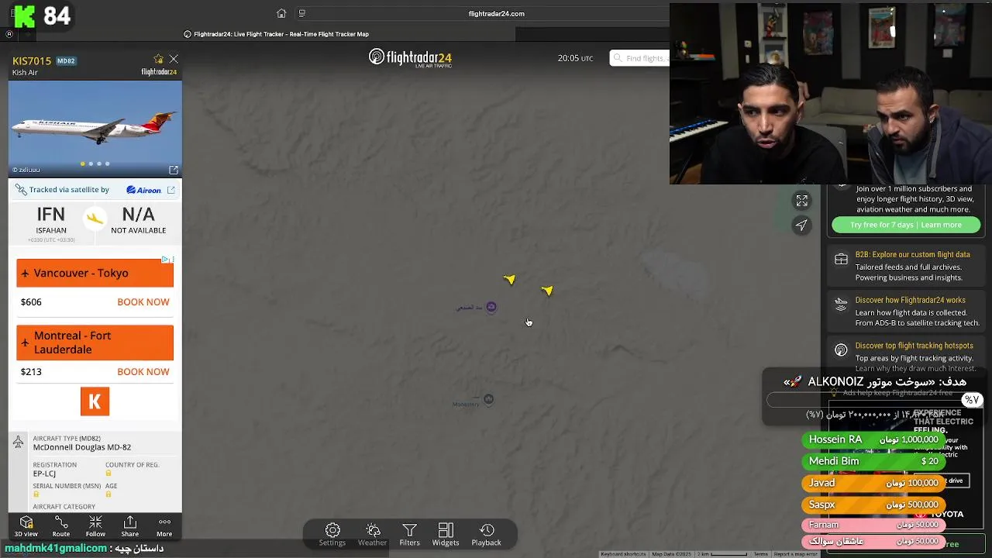The width and height of the screenshot is (992, 558).
Task: Select the right yellow aircraft on the map
Action: [547, 291]
